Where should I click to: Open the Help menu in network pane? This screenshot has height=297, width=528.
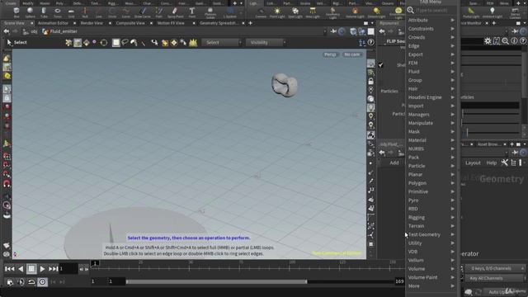coord(492,163)
